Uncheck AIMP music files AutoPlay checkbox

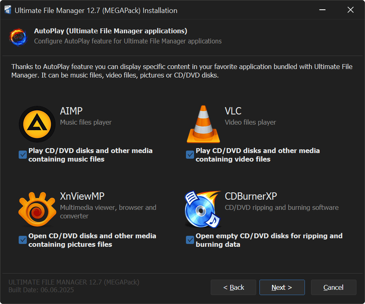23,155
